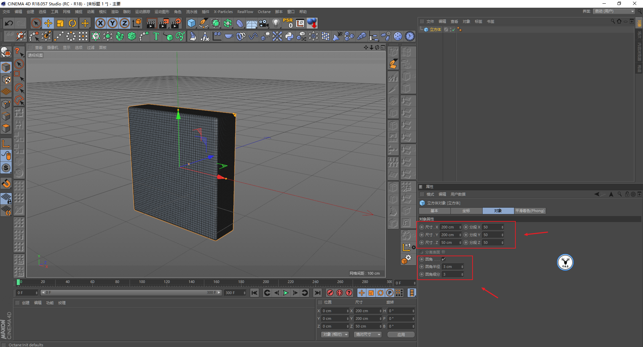The image size is (643, 347).
Task: Click the magnet snap icon in left sidebar
Action: click(x=6, y=183)
